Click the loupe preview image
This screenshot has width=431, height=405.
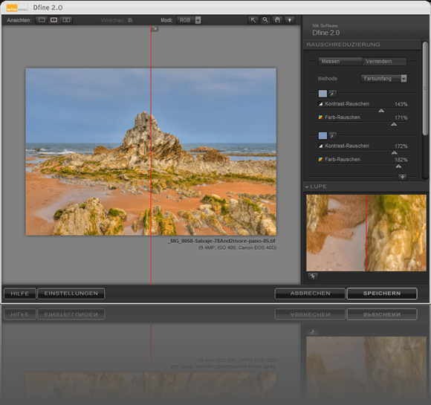(x=366, y=233)
